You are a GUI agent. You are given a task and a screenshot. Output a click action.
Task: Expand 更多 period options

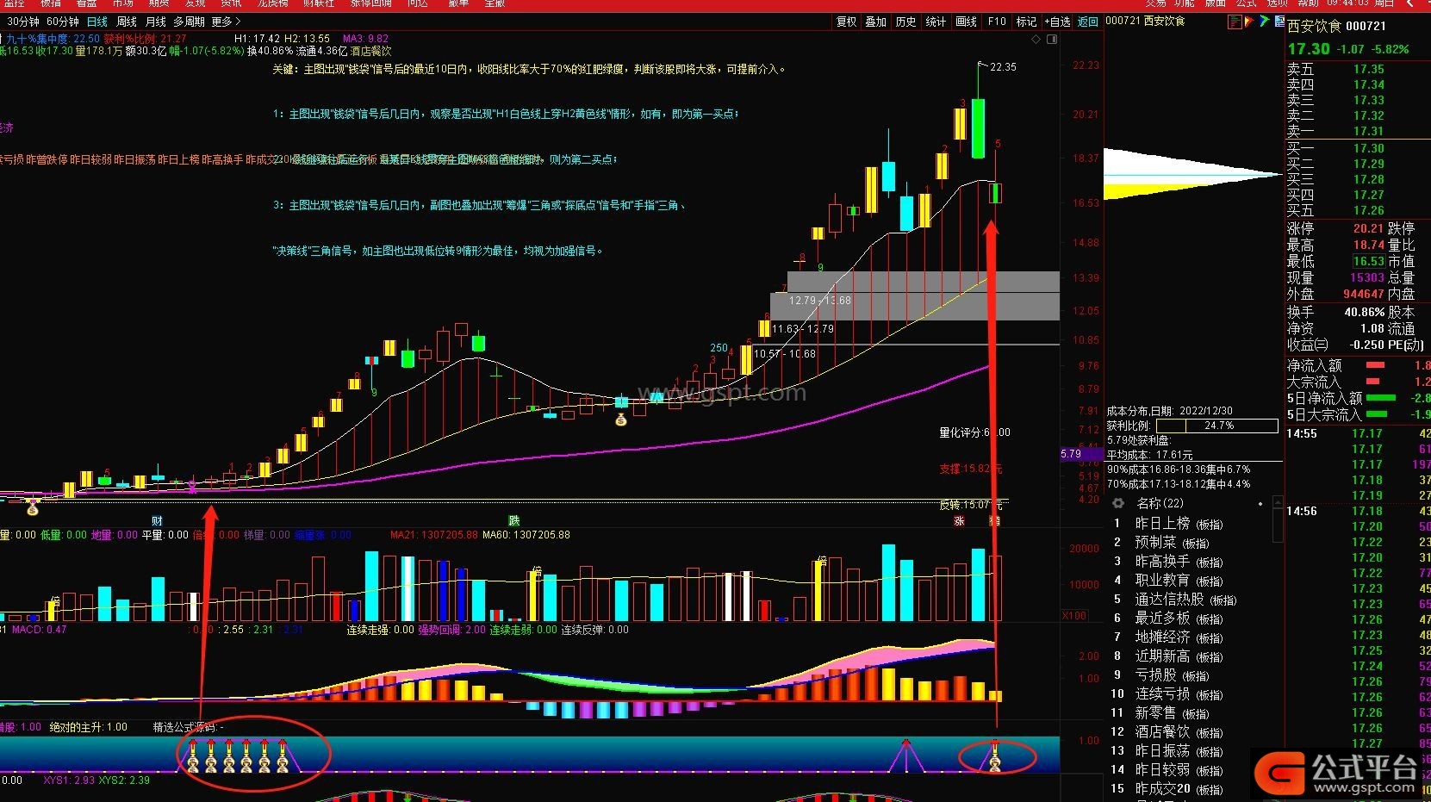point(226,22)
